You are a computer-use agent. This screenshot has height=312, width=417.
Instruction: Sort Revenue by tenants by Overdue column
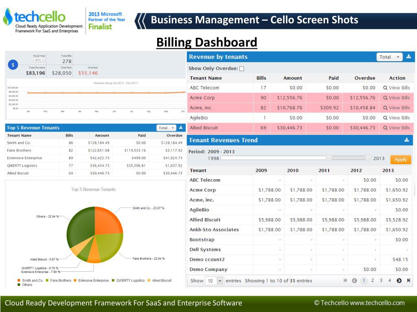click(x=364, y=78)
